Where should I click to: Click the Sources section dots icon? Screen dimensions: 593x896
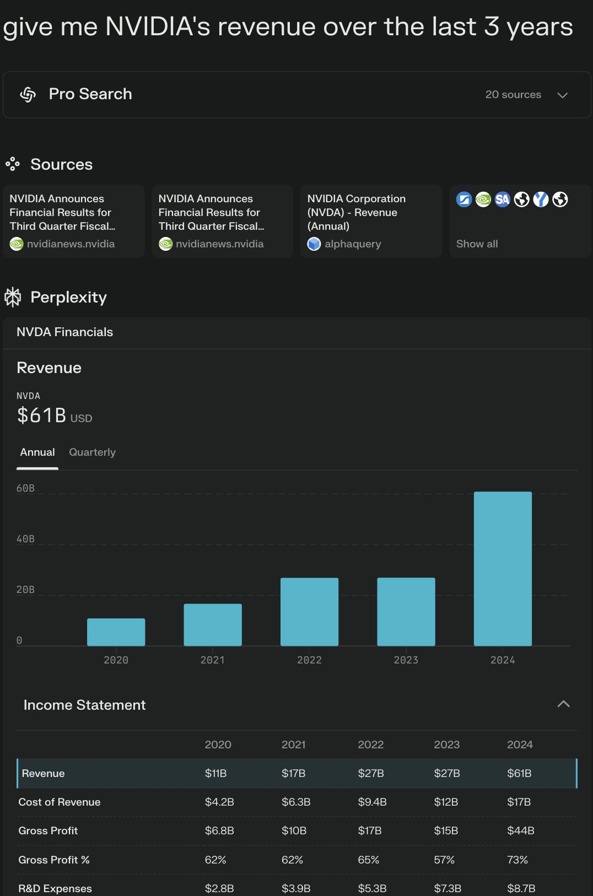coord(13,164)
